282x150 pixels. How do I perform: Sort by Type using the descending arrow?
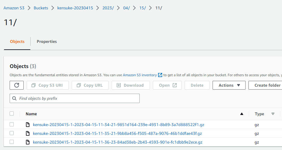click(273, 114)
